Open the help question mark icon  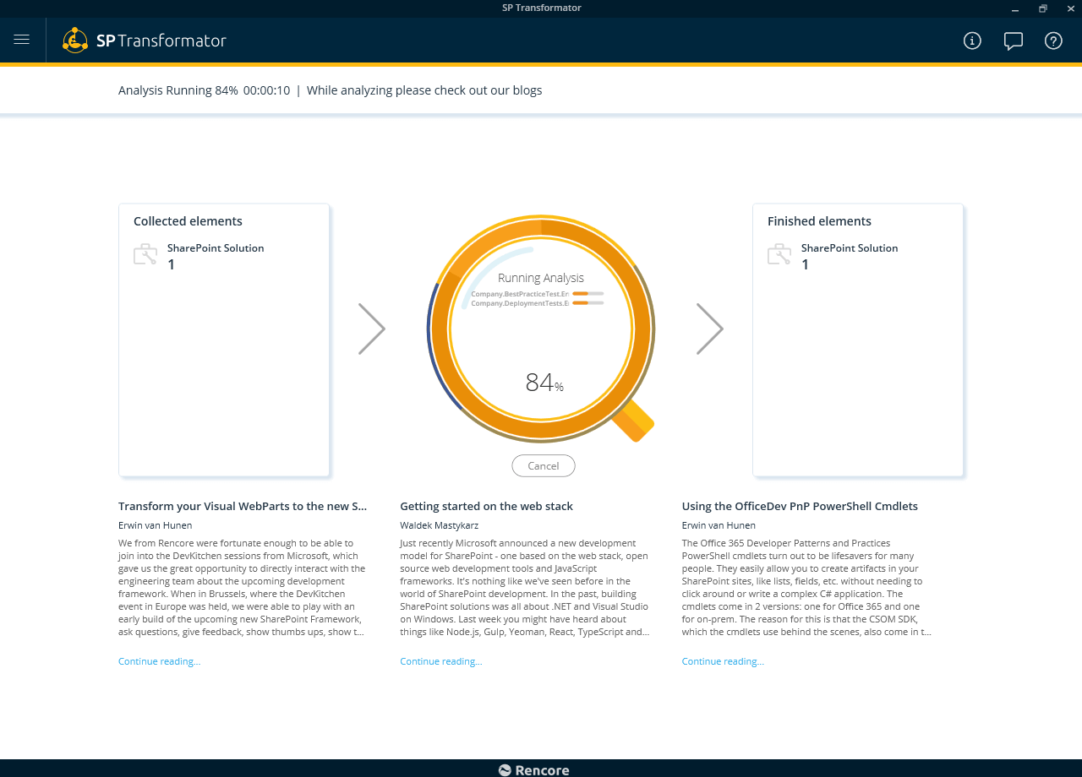click(x=1053, y=41)
